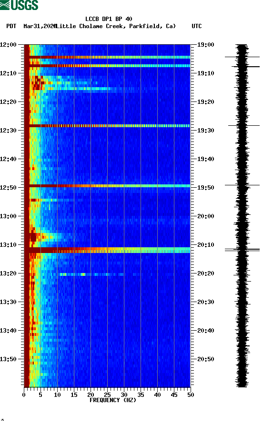Click the 20:40 UTC time label
This screenshot has height=425, width=263.
[x=206, y=331]
